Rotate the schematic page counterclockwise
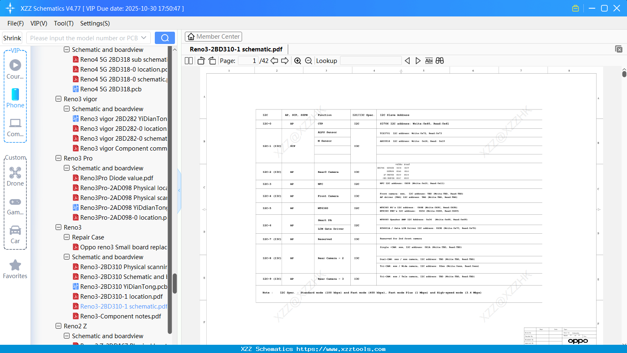Viewport: 627px width, 353px height. coord(201,61)
